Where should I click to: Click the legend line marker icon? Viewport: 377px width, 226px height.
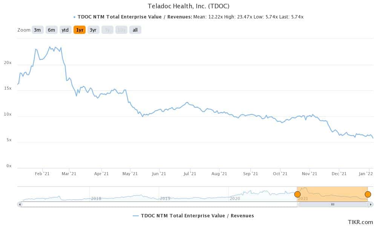tap(136, 216)
